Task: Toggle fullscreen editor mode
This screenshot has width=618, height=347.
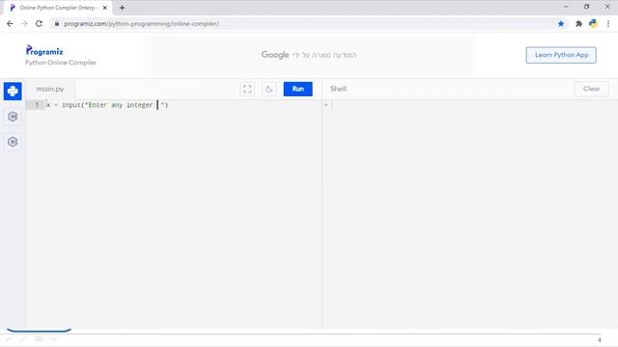Action: click(247, 90)
